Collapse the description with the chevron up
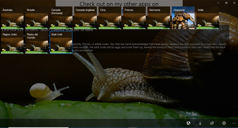 pos(224,38)
